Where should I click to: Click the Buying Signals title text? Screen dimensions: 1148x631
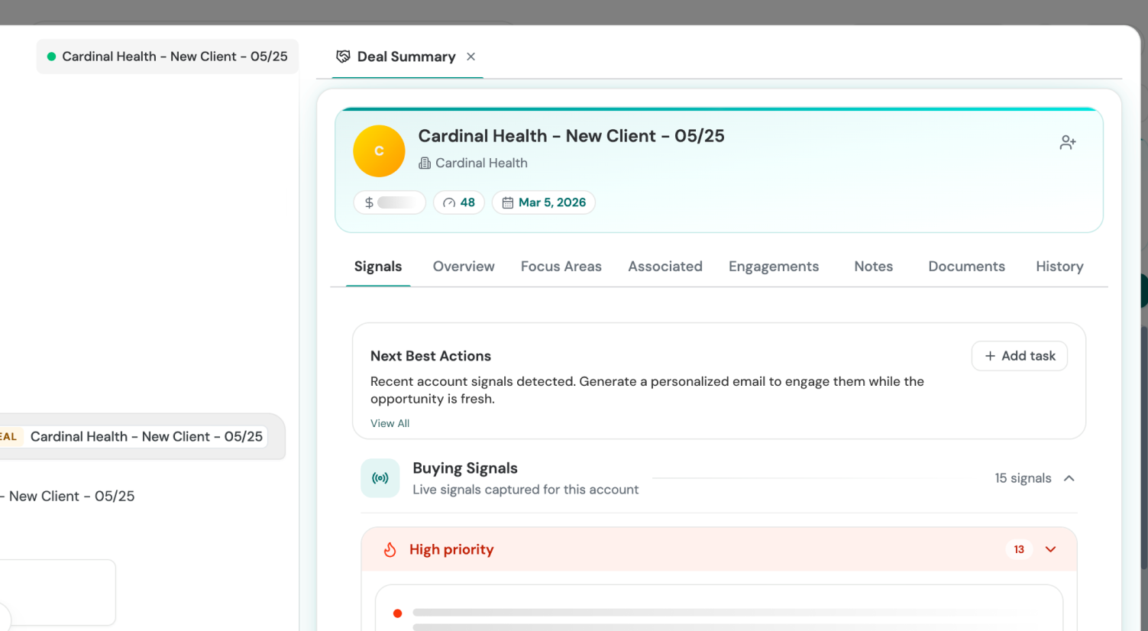point(465,468)
